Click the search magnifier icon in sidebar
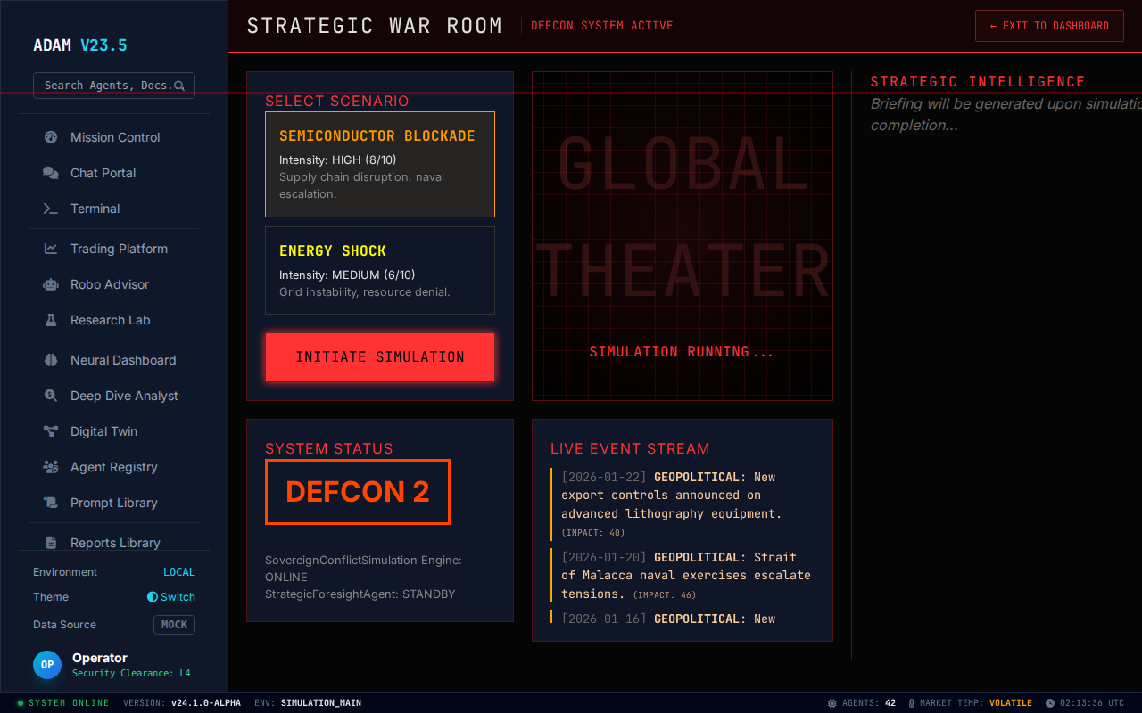Screen dimensions: 1142x713 [179, 86]
